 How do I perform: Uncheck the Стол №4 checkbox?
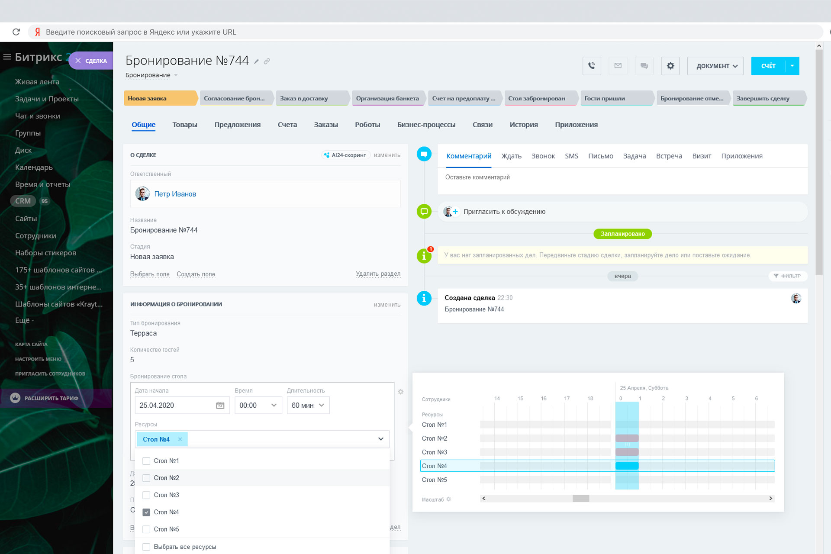point(146,512)
